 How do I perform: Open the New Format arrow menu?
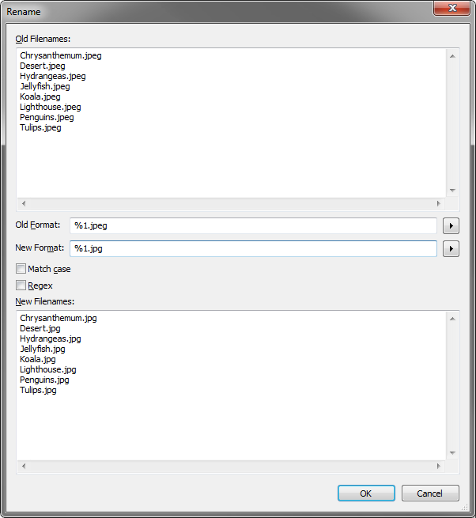pyautogui.click(x=451, y=249)
